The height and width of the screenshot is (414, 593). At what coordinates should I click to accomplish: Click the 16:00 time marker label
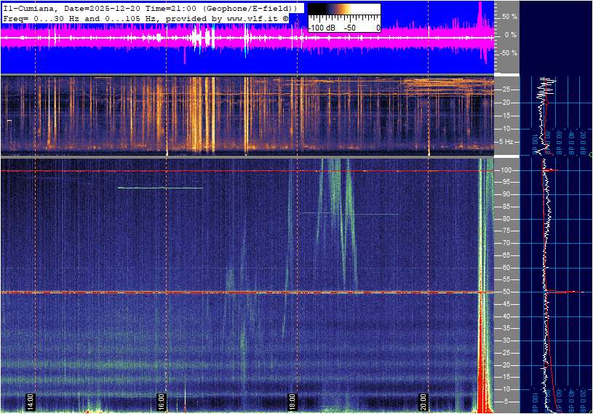(x=162, y=402)
